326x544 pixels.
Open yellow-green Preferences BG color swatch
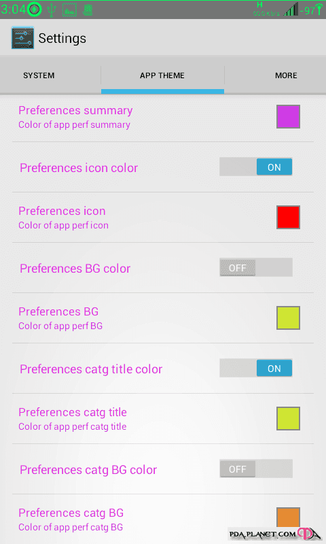(288, 318)
